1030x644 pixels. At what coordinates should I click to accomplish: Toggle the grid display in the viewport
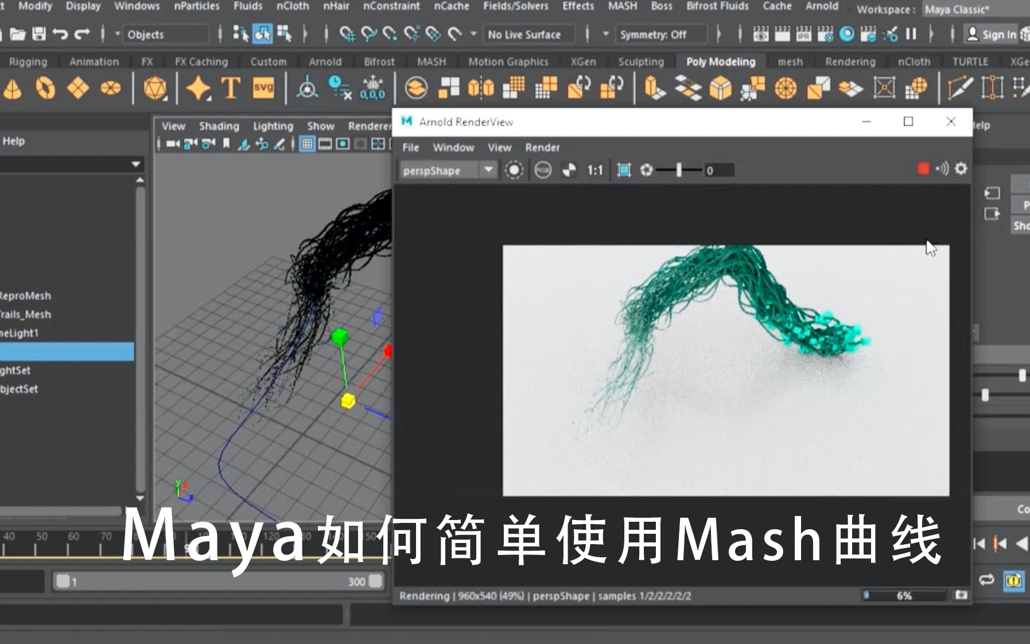coord(308,143)
